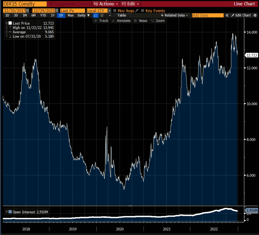
Task: Click the Last Price white color swatch
Action: 10,23
